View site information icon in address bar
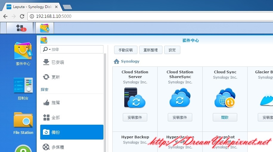Image resolution: width=273 pixels, height=152 pixels. pos(32,16)
